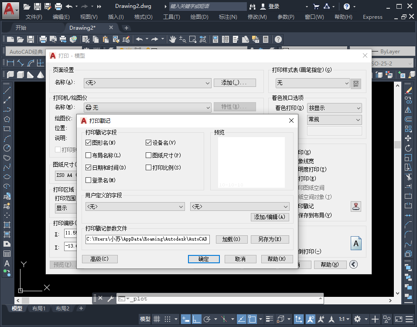Select the Line draw tool

pyautogui.click(x=7, y=90)
